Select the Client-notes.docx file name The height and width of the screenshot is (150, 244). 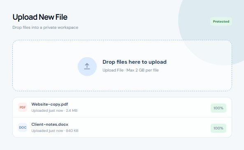pyautogui.click(x=50, y=125)
